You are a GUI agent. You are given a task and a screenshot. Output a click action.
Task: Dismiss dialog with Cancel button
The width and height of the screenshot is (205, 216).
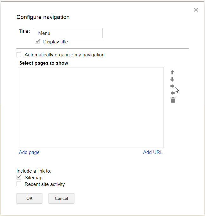click(61, 198)
